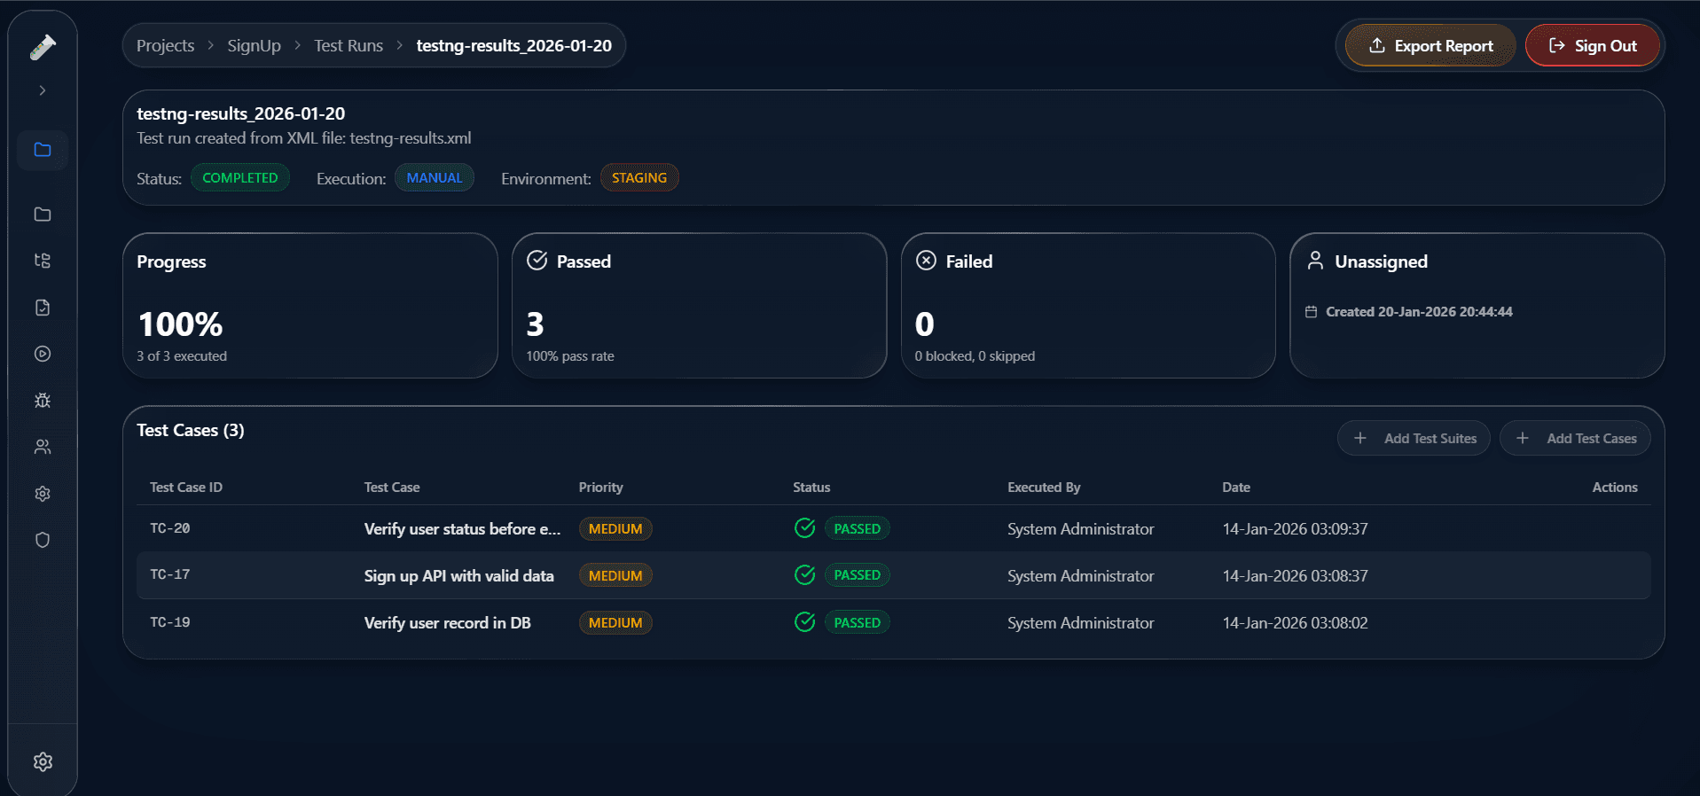Click green check icon in TC-20 row
This screenshot has width=1700, height=796.
pos(804,528)
